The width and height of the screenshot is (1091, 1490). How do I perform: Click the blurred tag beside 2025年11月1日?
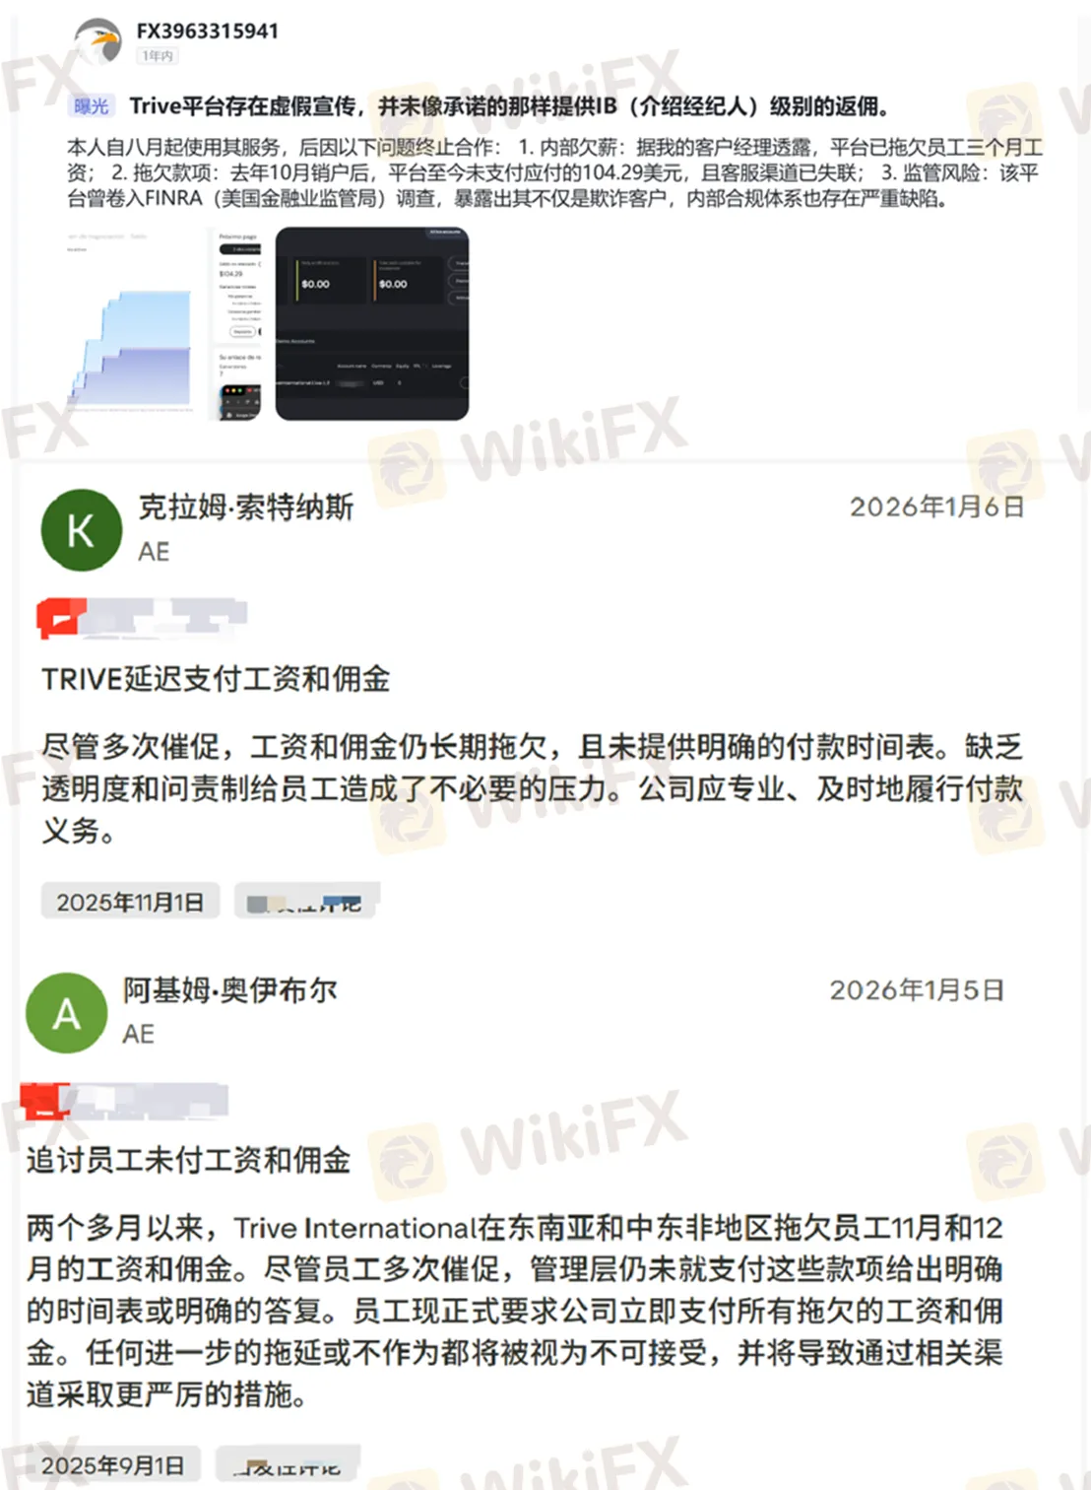[306, 902]
